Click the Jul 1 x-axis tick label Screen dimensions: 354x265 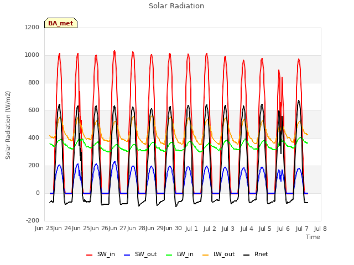point(191,229)
